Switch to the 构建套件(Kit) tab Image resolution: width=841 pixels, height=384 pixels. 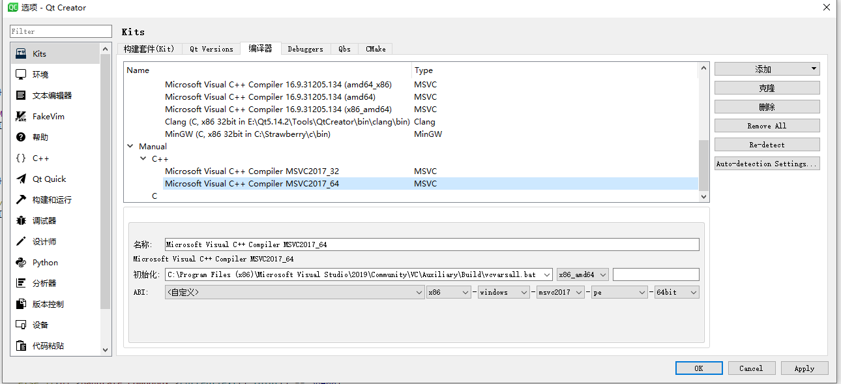pyautogui.click(x=149, y=49)
